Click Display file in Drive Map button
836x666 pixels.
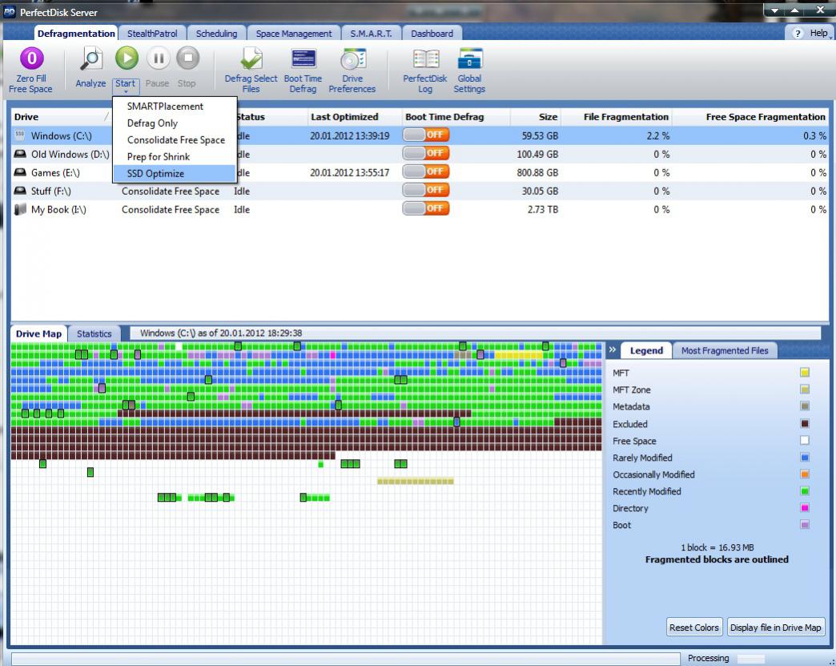pyautogui.click(x=776, y=627)
